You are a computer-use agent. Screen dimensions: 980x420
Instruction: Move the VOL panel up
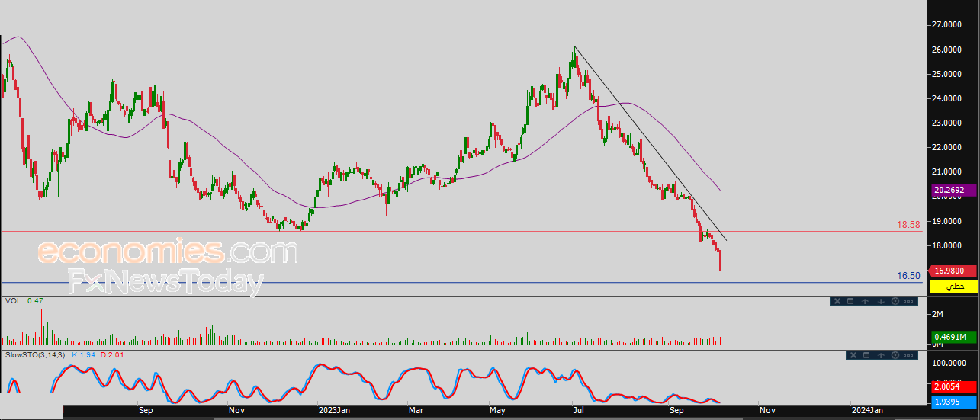point(865,301)
